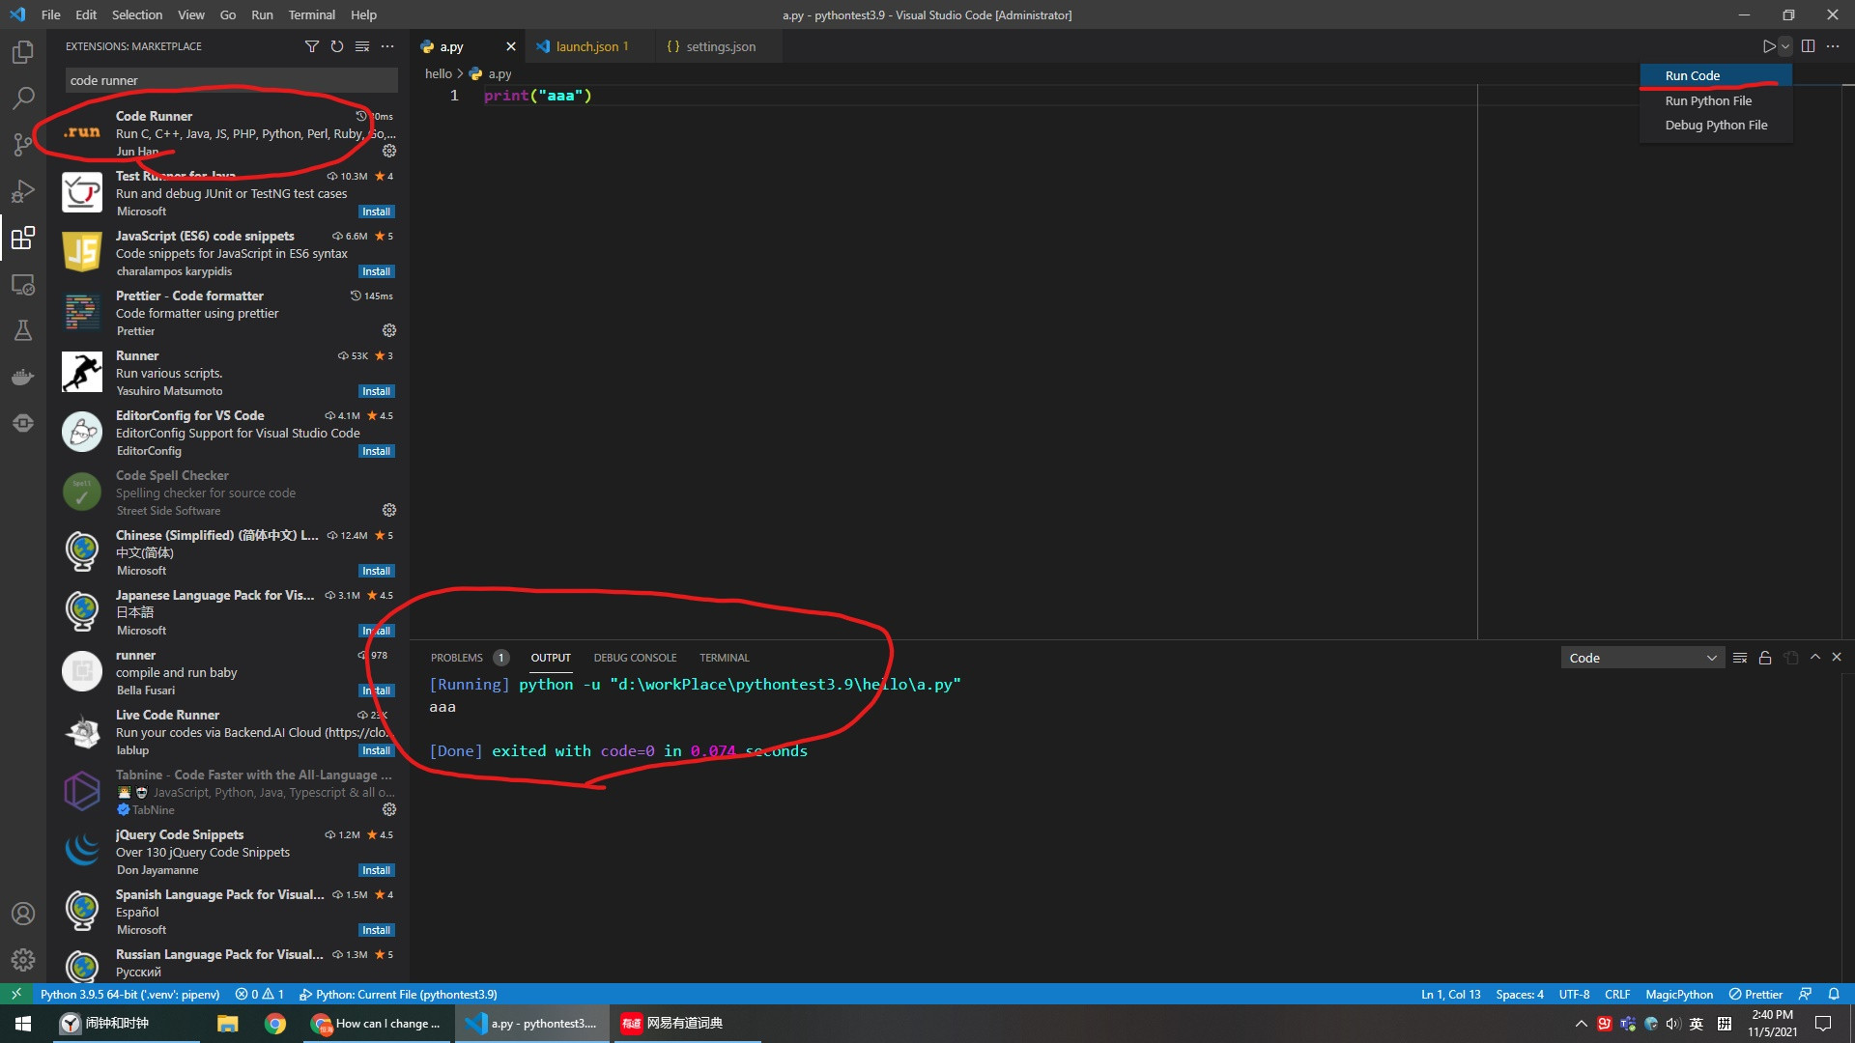This screenshot has width=1855, height=1043.
Task: Open Manage gear in activity bar
Action: (23, 960)
